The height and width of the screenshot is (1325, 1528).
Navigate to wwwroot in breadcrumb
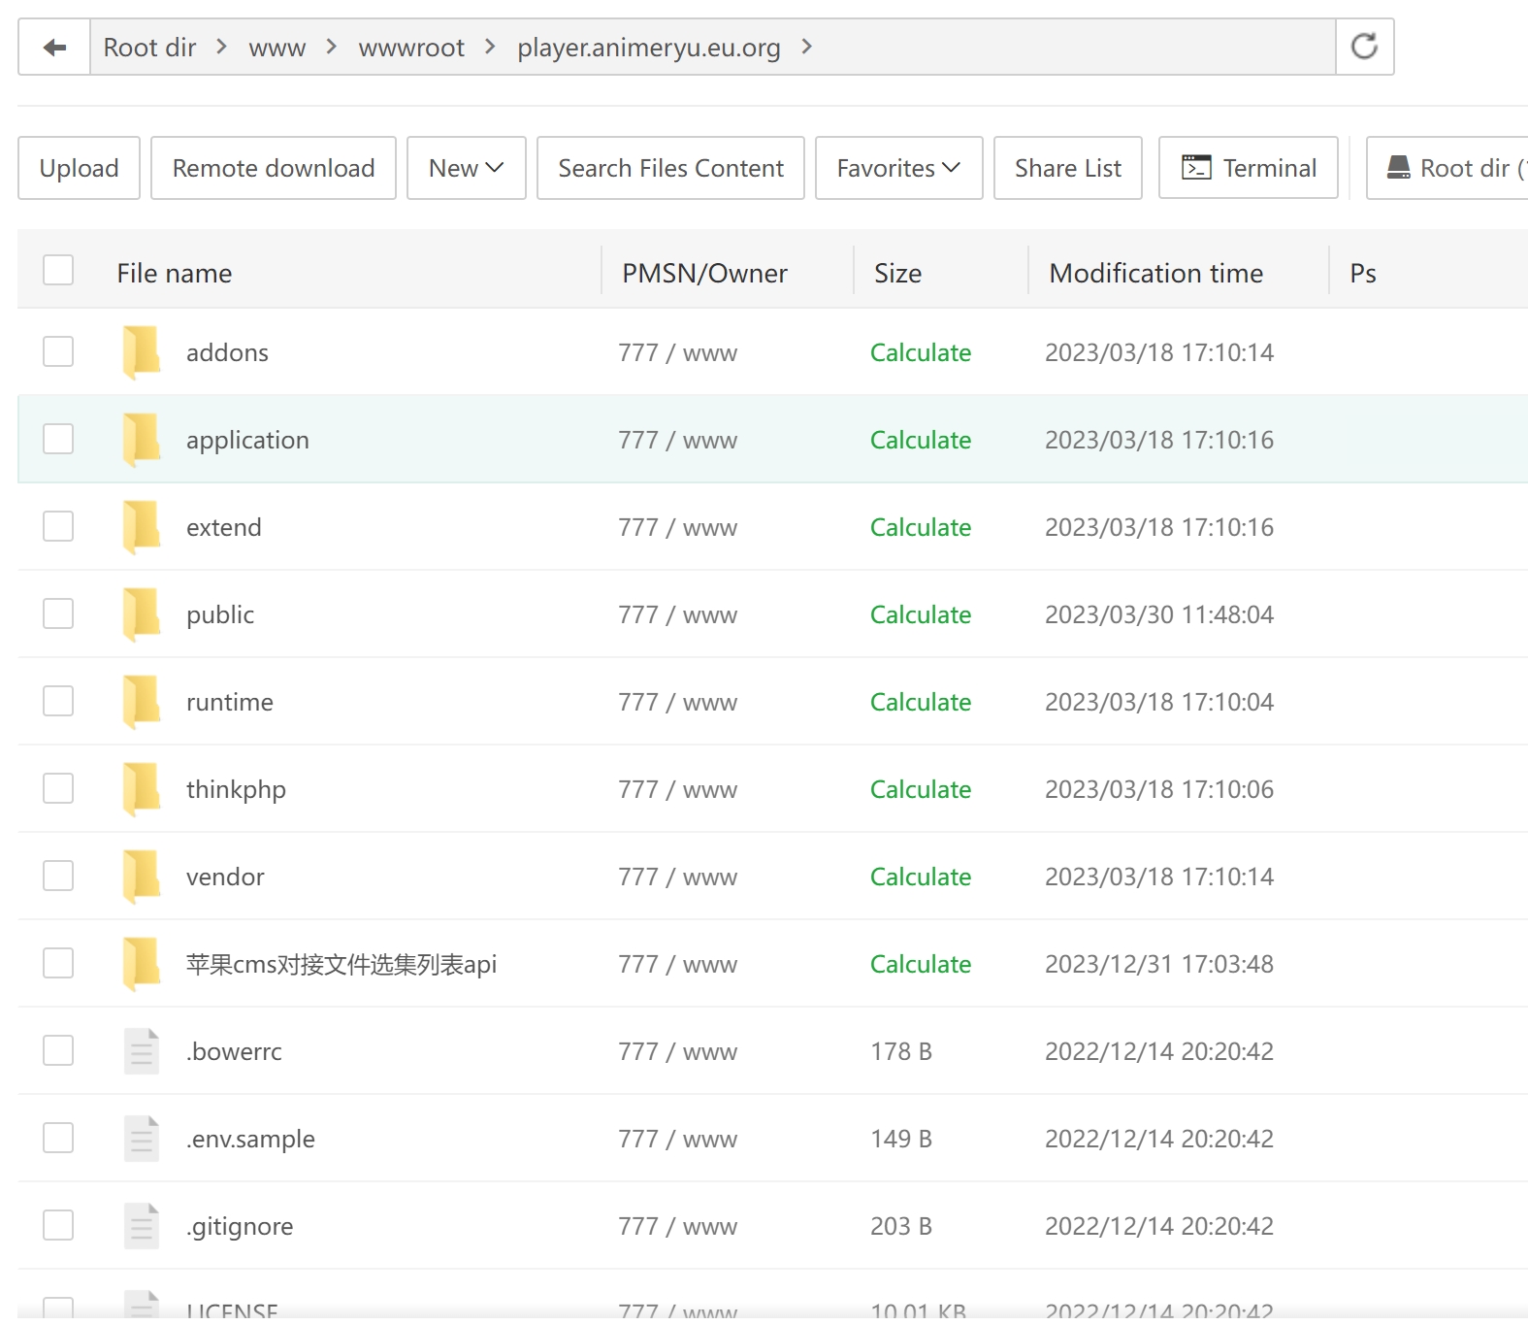(411, 48)
